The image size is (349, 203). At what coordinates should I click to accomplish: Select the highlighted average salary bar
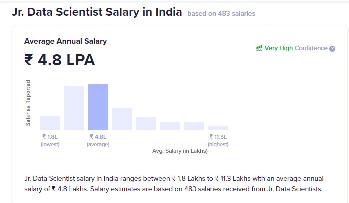pyautogui.click(x=98, y=107)
